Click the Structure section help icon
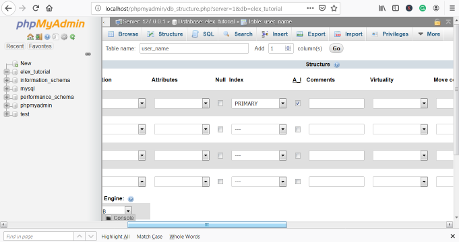 (336, 65)
